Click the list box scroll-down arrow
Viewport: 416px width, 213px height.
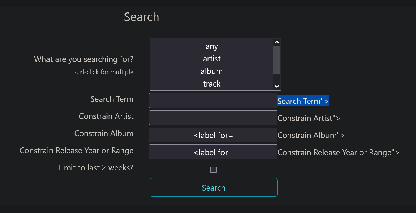pos(277,87)
